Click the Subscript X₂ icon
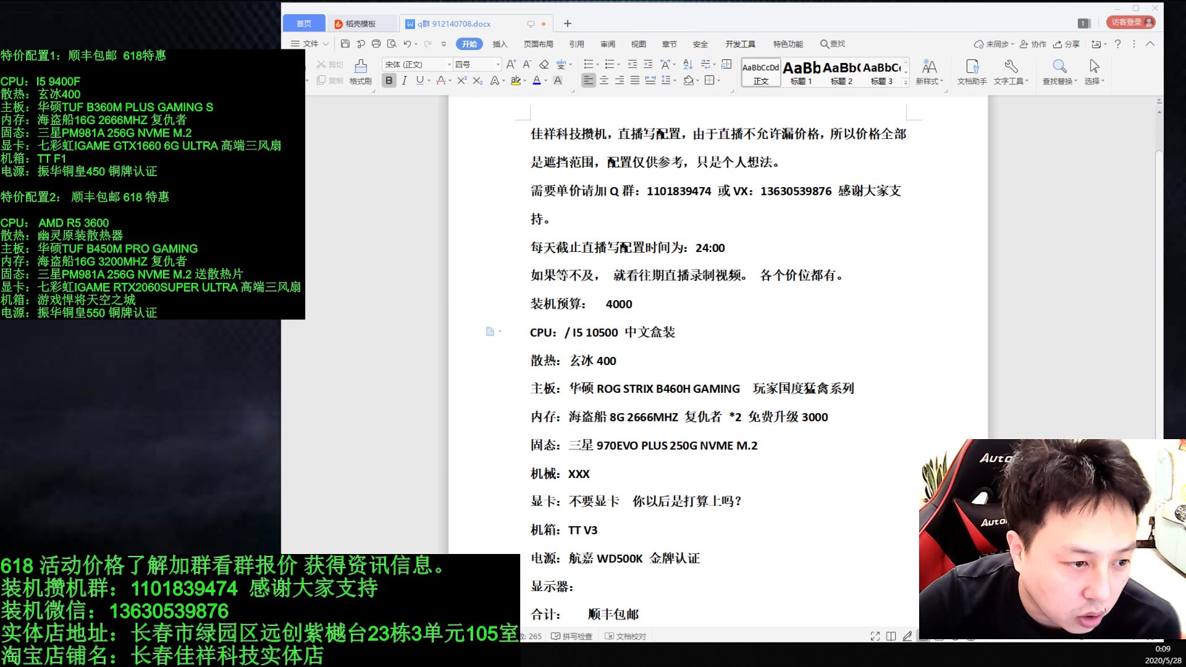The width and height of the screenshot is (1186, 667). 477,80
